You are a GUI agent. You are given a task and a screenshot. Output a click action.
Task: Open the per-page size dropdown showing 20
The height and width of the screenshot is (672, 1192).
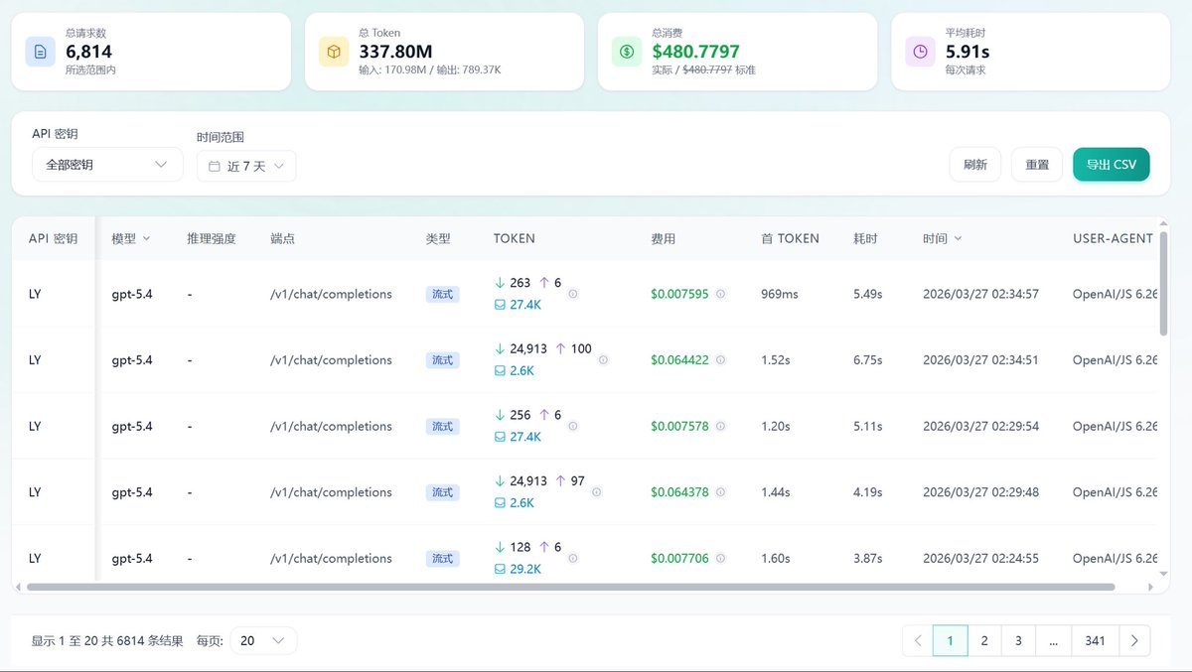263,641
